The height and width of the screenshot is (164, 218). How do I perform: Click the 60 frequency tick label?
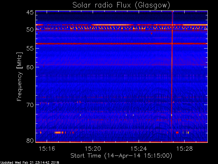(x=30, y=67)
